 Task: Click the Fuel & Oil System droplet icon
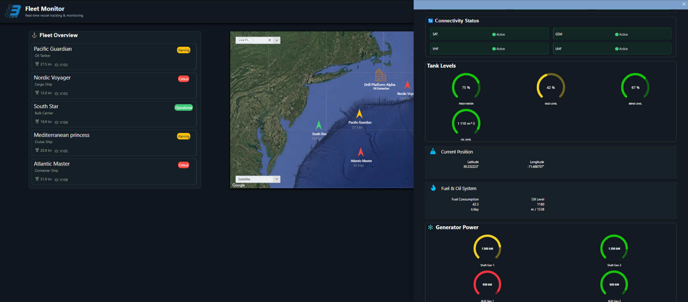click(433, 188)
